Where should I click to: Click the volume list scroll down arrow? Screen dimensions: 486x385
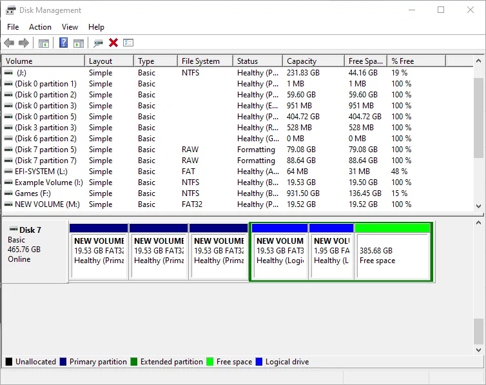coord(478,206)
